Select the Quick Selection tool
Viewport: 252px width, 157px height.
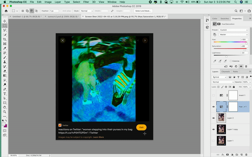click(5, 35)
